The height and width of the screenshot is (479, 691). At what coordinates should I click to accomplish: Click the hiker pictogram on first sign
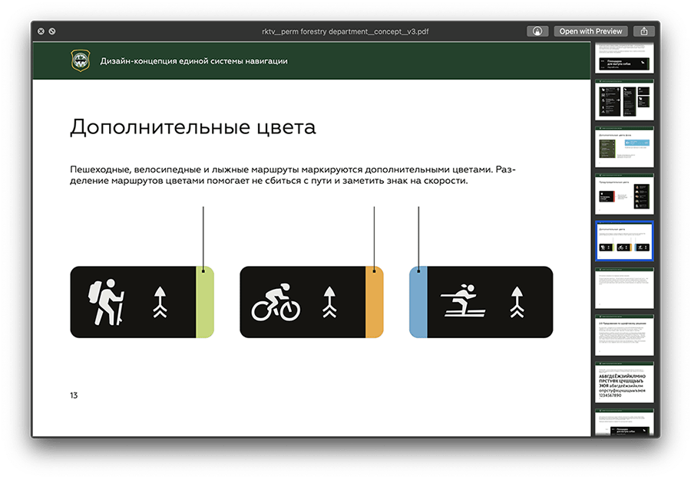[x=106, y=302]
